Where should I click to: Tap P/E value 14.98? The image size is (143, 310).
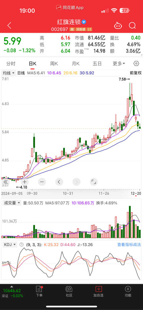point(100,51)
